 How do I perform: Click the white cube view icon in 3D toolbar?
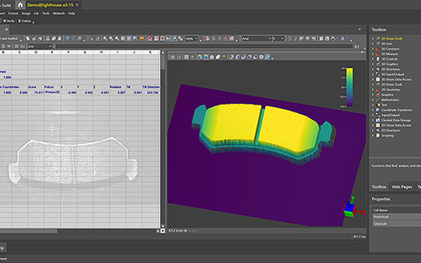[218, 57]
